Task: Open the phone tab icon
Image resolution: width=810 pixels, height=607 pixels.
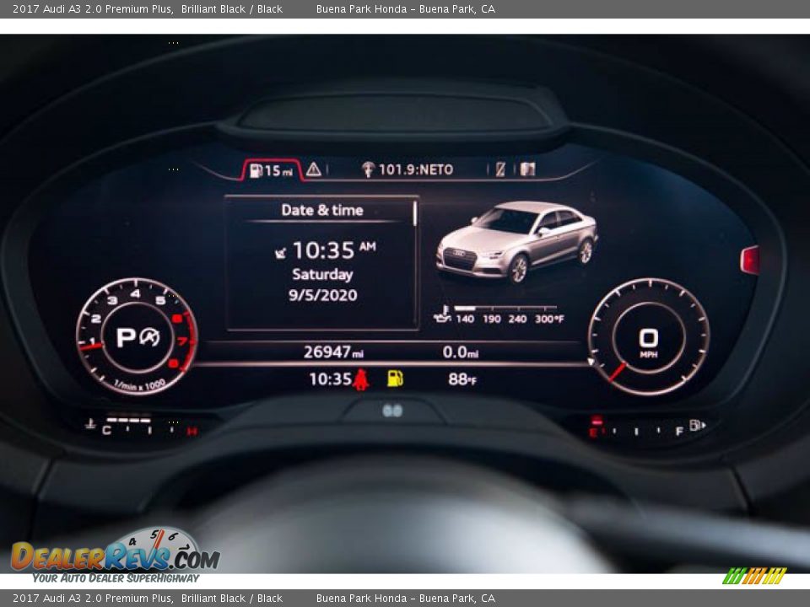Action: tap(500, 169)
